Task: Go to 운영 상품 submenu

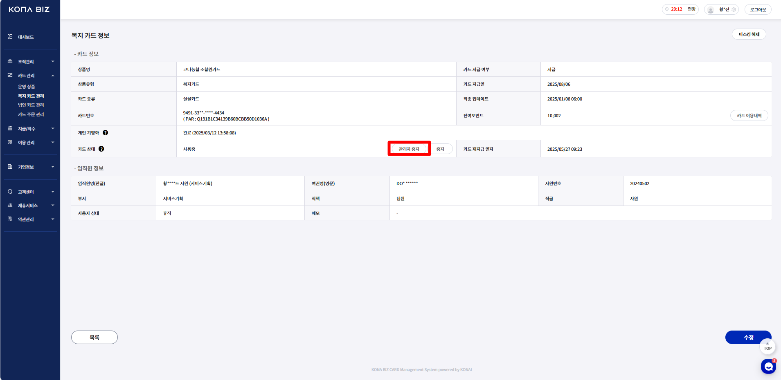Action: (27, 87)
